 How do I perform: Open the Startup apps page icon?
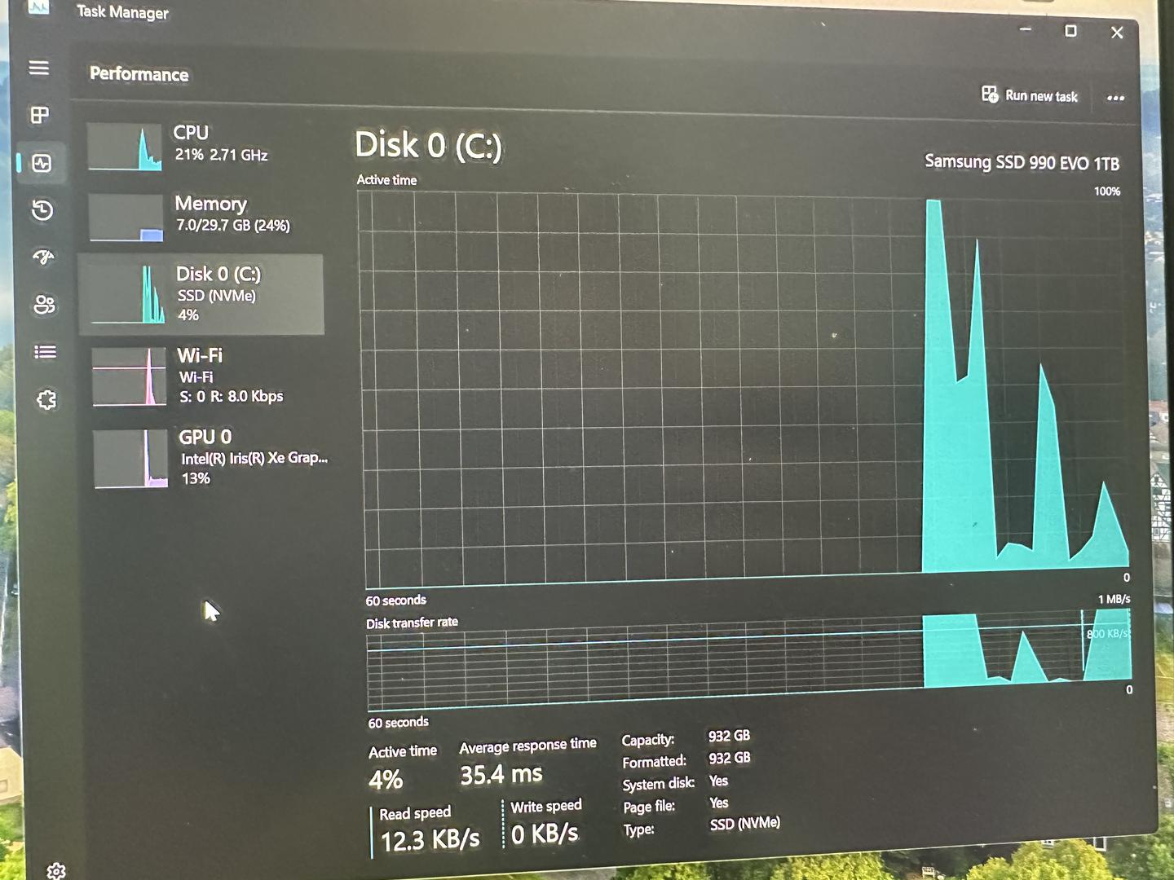click(x=43, y=257)
